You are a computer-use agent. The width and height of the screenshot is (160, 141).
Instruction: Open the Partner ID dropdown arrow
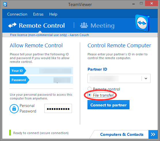[x=146, y=78]
